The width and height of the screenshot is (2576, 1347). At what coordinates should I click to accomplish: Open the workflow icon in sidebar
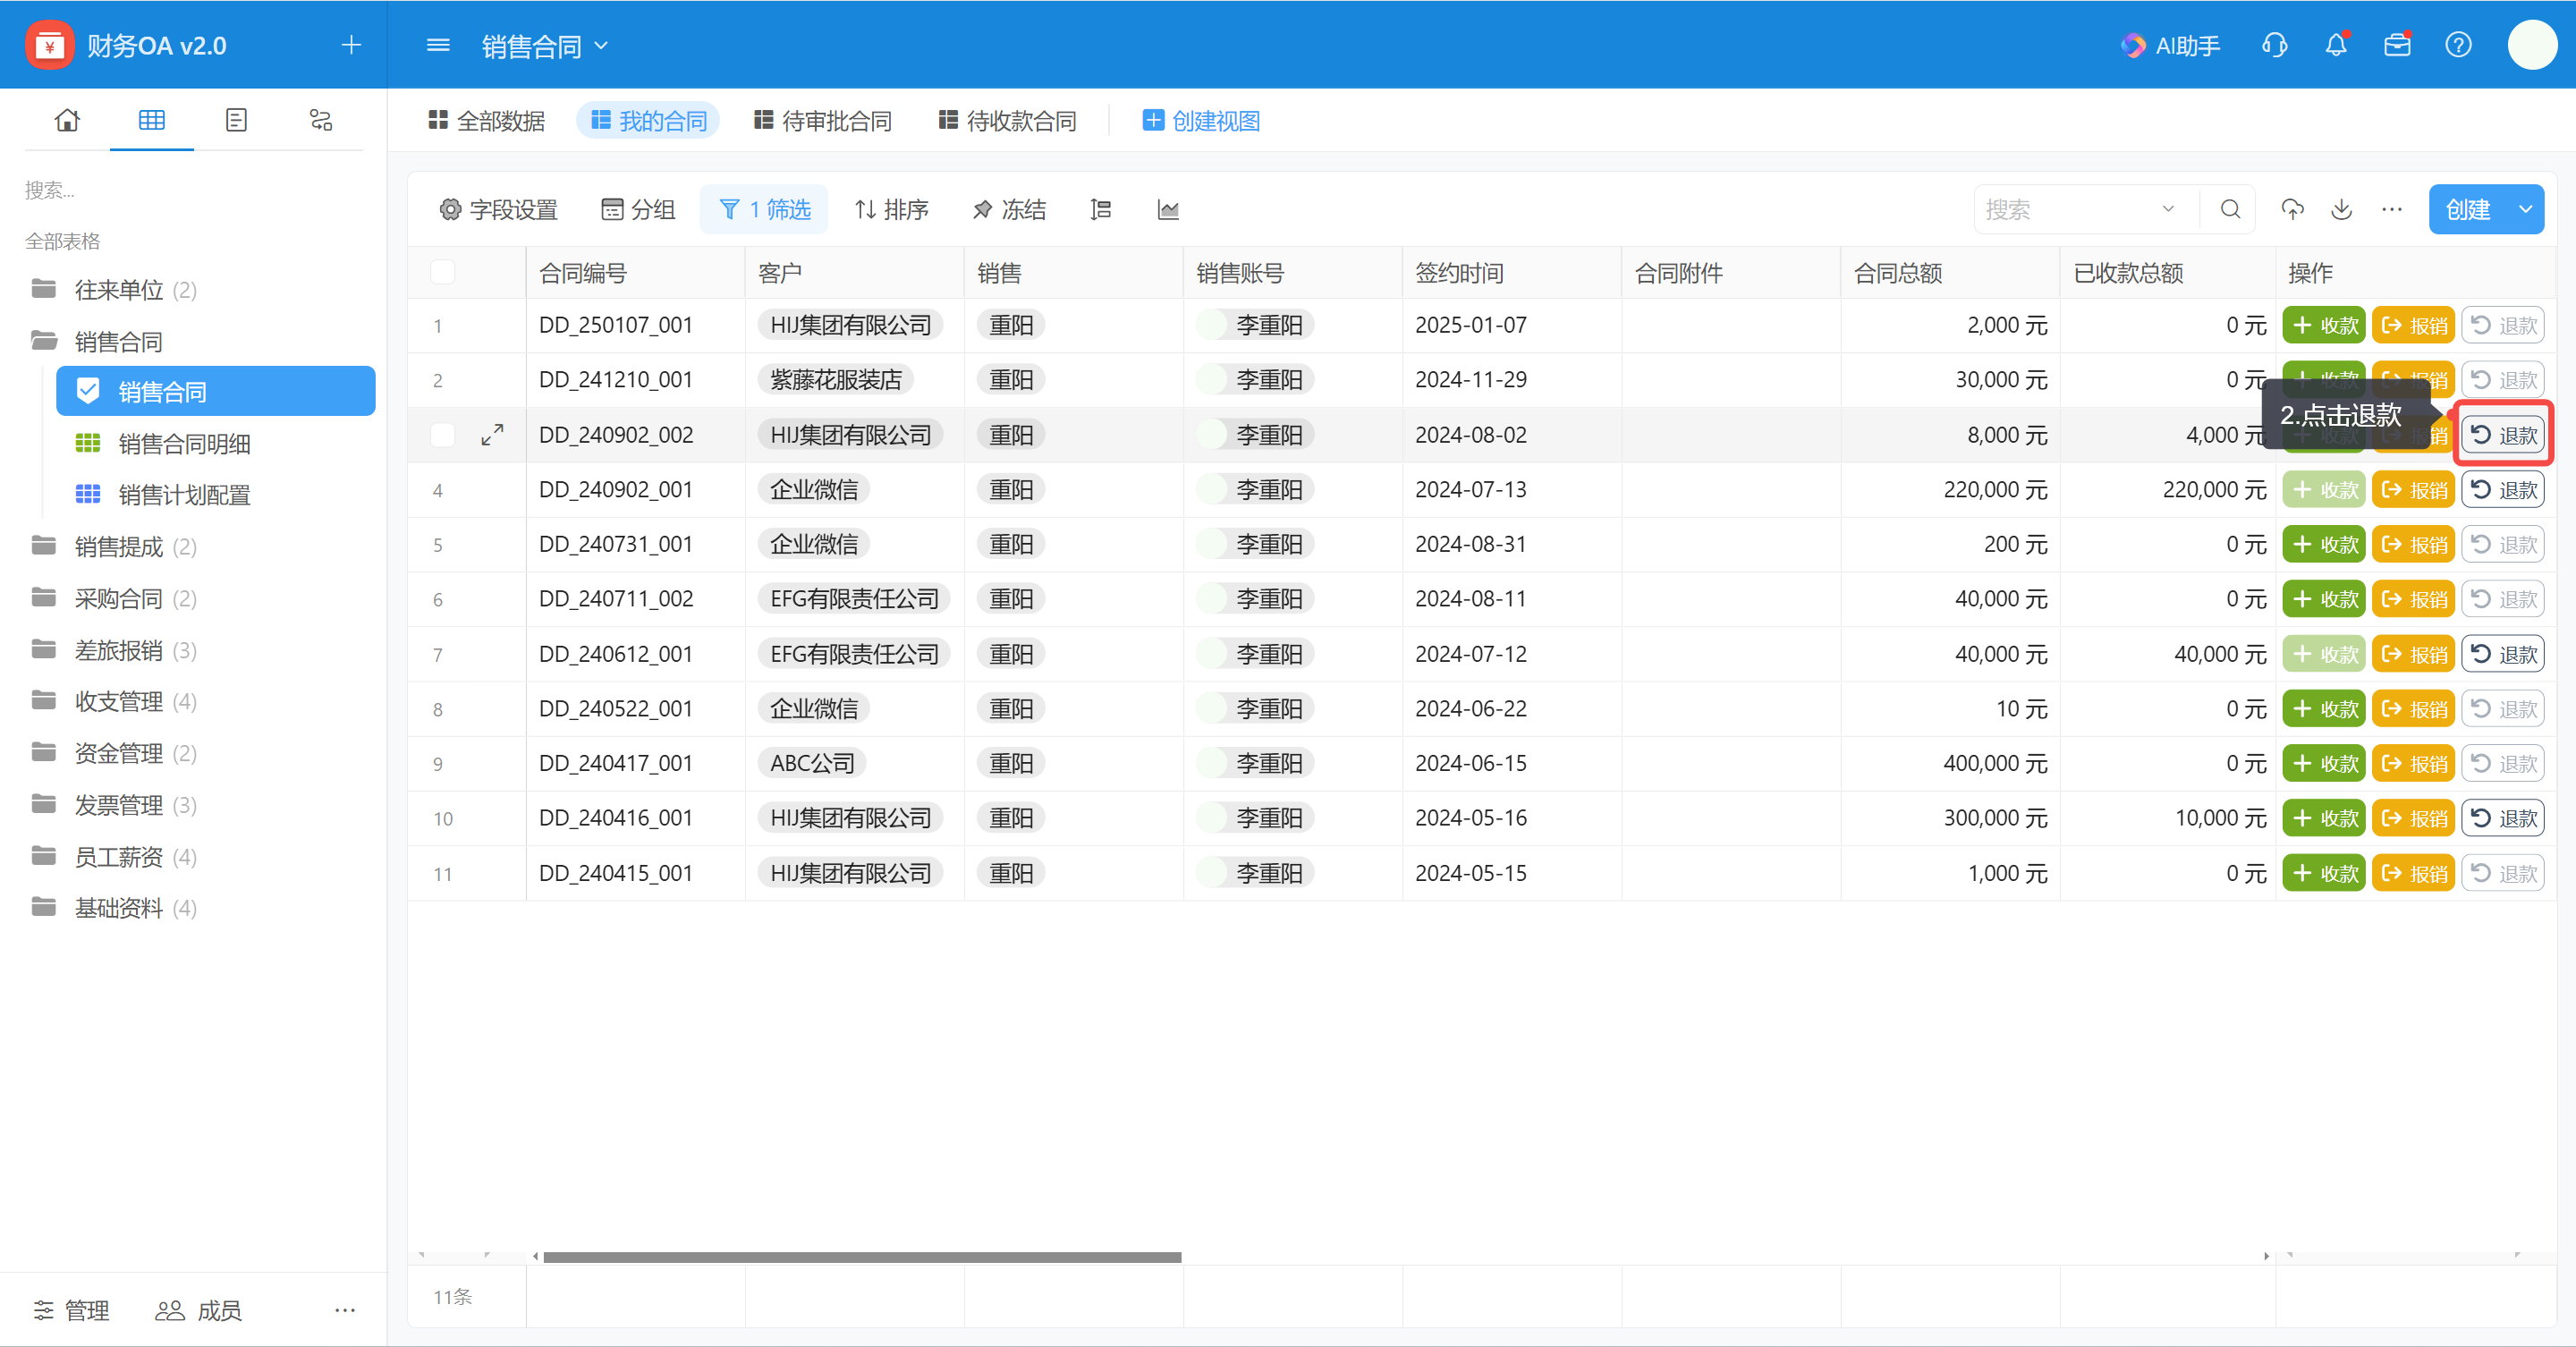(321, 120)
